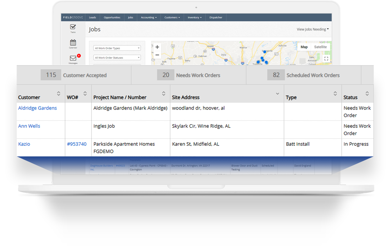Open All Work Order Statuses dropdown
This screenshot has width=391, height=246.
tap(117, 58)
